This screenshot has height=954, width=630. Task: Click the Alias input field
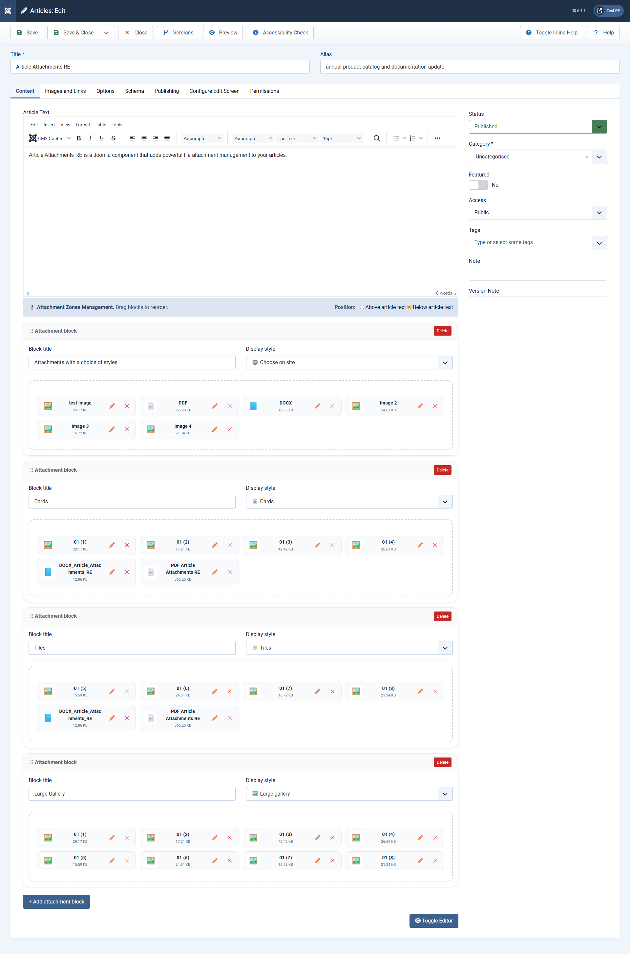(470, 67)
